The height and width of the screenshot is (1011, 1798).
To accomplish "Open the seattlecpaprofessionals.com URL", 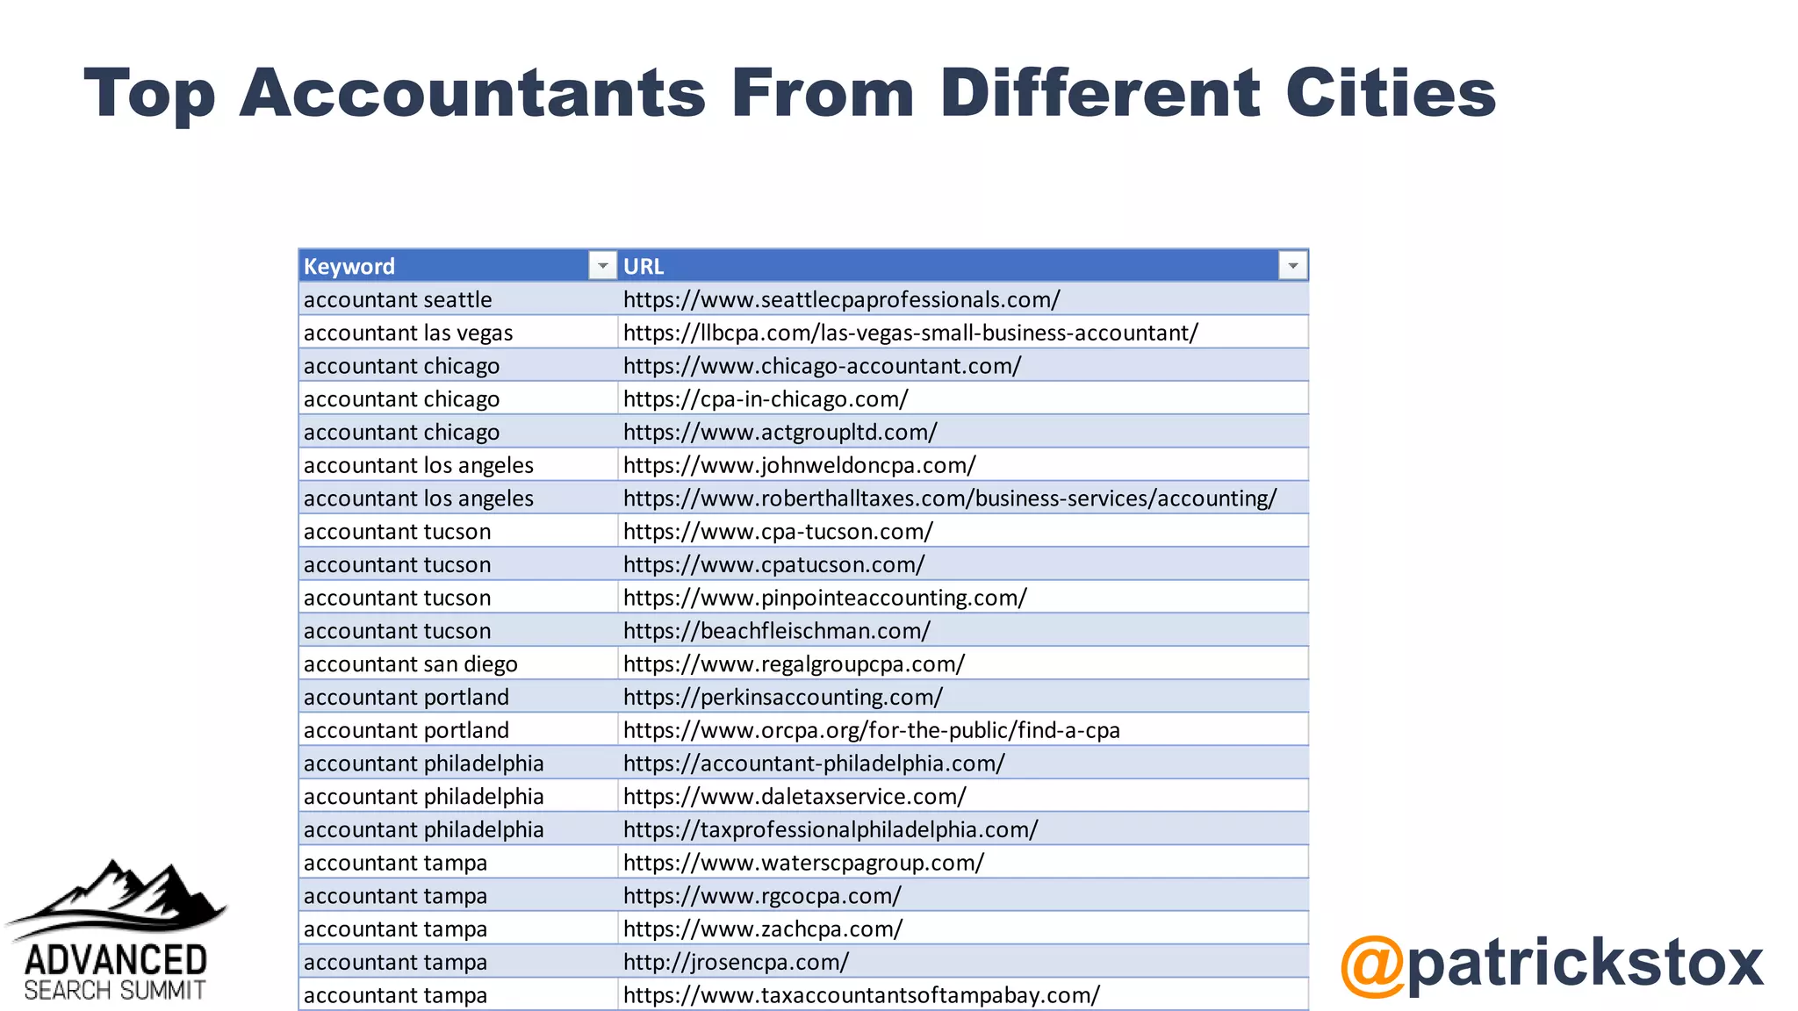I will pos(841,299).
